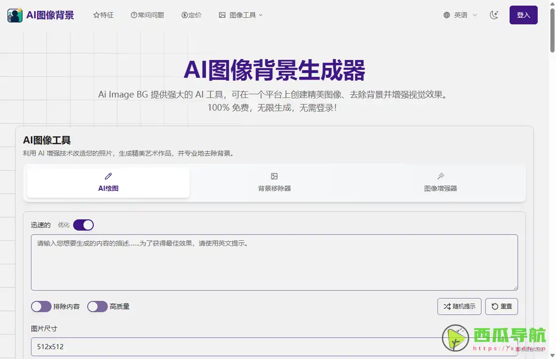Toggle dark mode moon icon
Viewport: 556px width, 359px height.
click(494, 15)
